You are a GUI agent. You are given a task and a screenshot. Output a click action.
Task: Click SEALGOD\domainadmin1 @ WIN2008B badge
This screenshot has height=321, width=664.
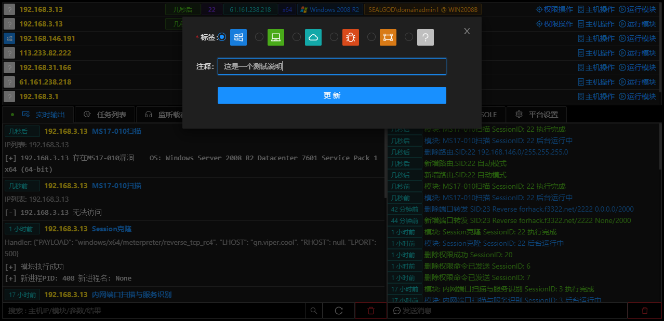pyautogui.click(x=423, y=9)
